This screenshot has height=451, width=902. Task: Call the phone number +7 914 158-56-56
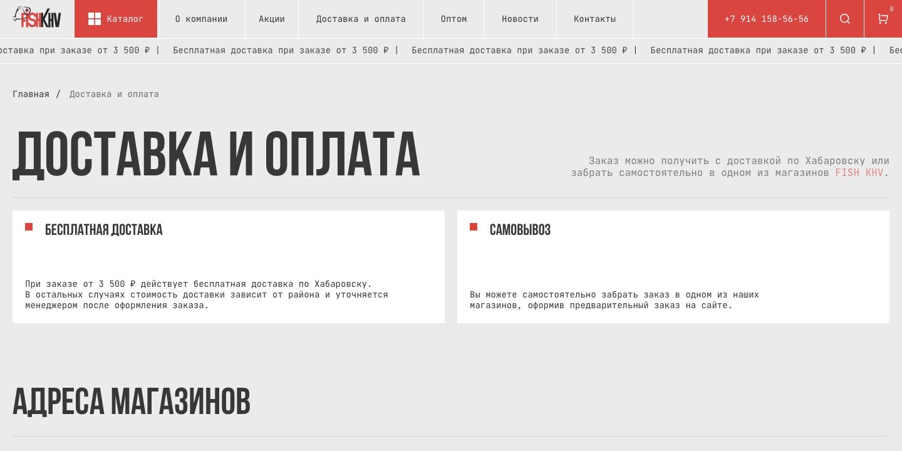[767, 19]
